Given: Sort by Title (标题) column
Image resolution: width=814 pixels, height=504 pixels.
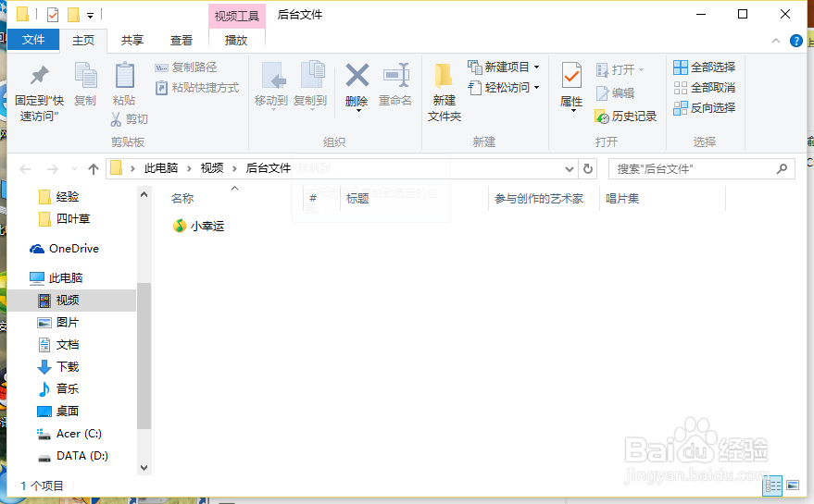Looking at the screenshot, I should [357, 199].
